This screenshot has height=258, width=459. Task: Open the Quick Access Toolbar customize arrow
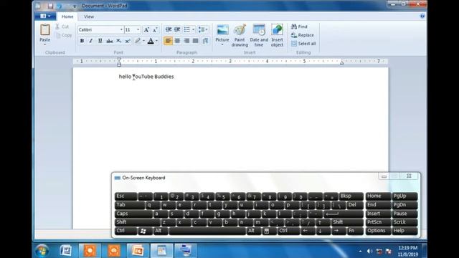point(75,6)
